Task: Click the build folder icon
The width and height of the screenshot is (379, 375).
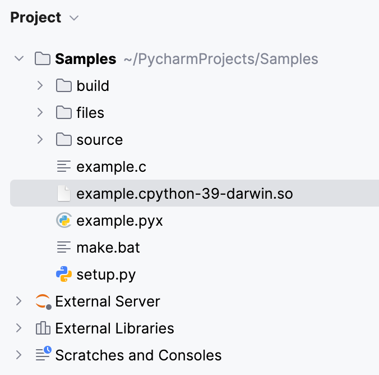Action: 64,86
